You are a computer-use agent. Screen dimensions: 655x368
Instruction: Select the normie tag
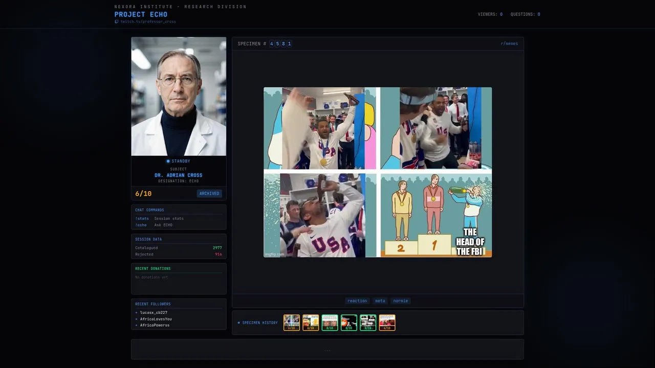pyautogui.click(x=401, y=301)
